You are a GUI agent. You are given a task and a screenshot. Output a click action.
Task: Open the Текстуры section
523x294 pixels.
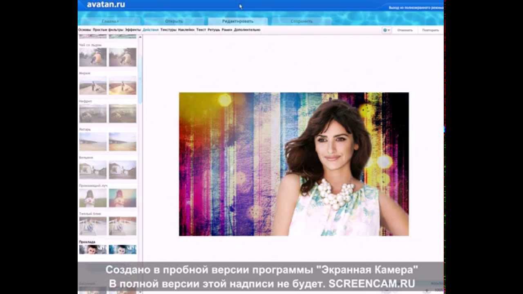[x=168, y=30]
